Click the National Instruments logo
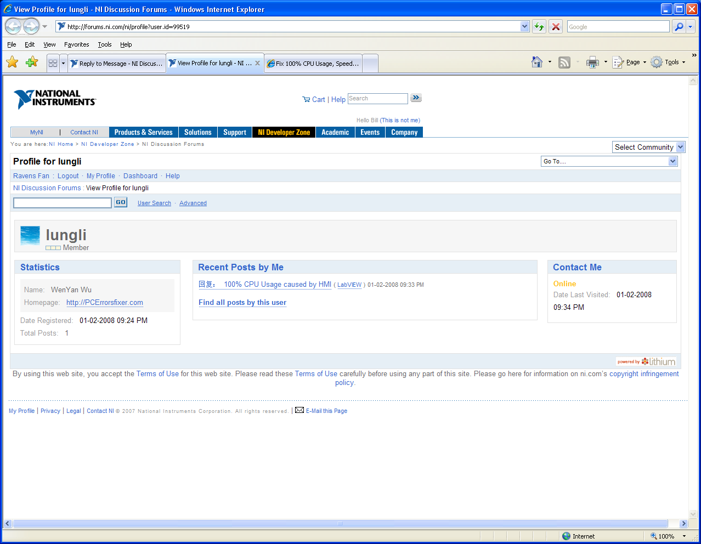This screenshot has height=544, width=701. (x=54, y=99)
